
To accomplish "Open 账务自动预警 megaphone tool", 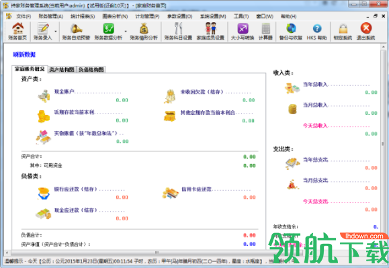I will 76,32.
